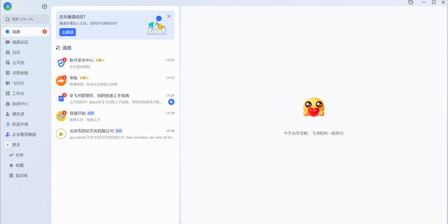Image resolution: width=448 pixels, height=224 pixels.
Task: Open the 应用中心 app center tab
Action: (x=20, y=104)
